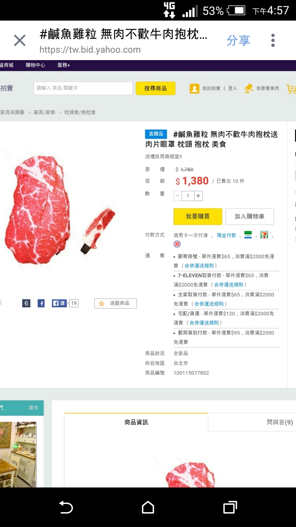Click the 寢具/家飾 breadcrumb link

click(44, 112)
